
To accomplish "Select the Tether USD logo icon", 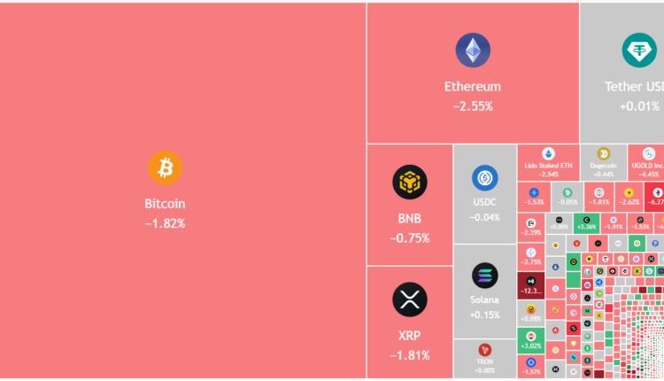I will (x=639, y=50).
